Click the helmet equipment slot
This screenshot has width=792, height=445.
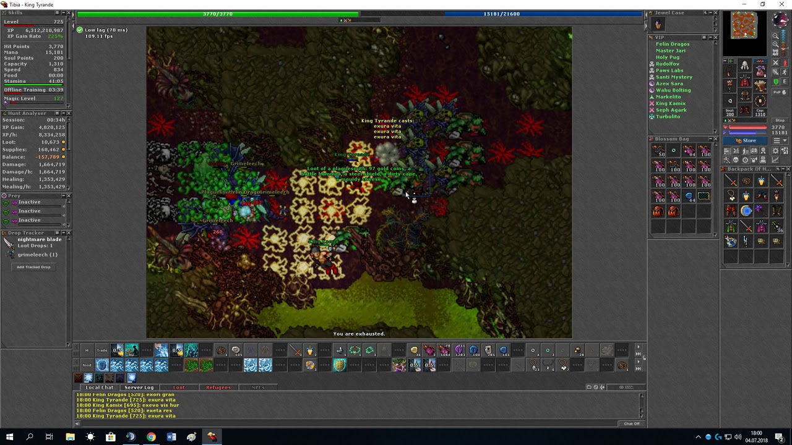pyautogui.click(x=745, y=66)
